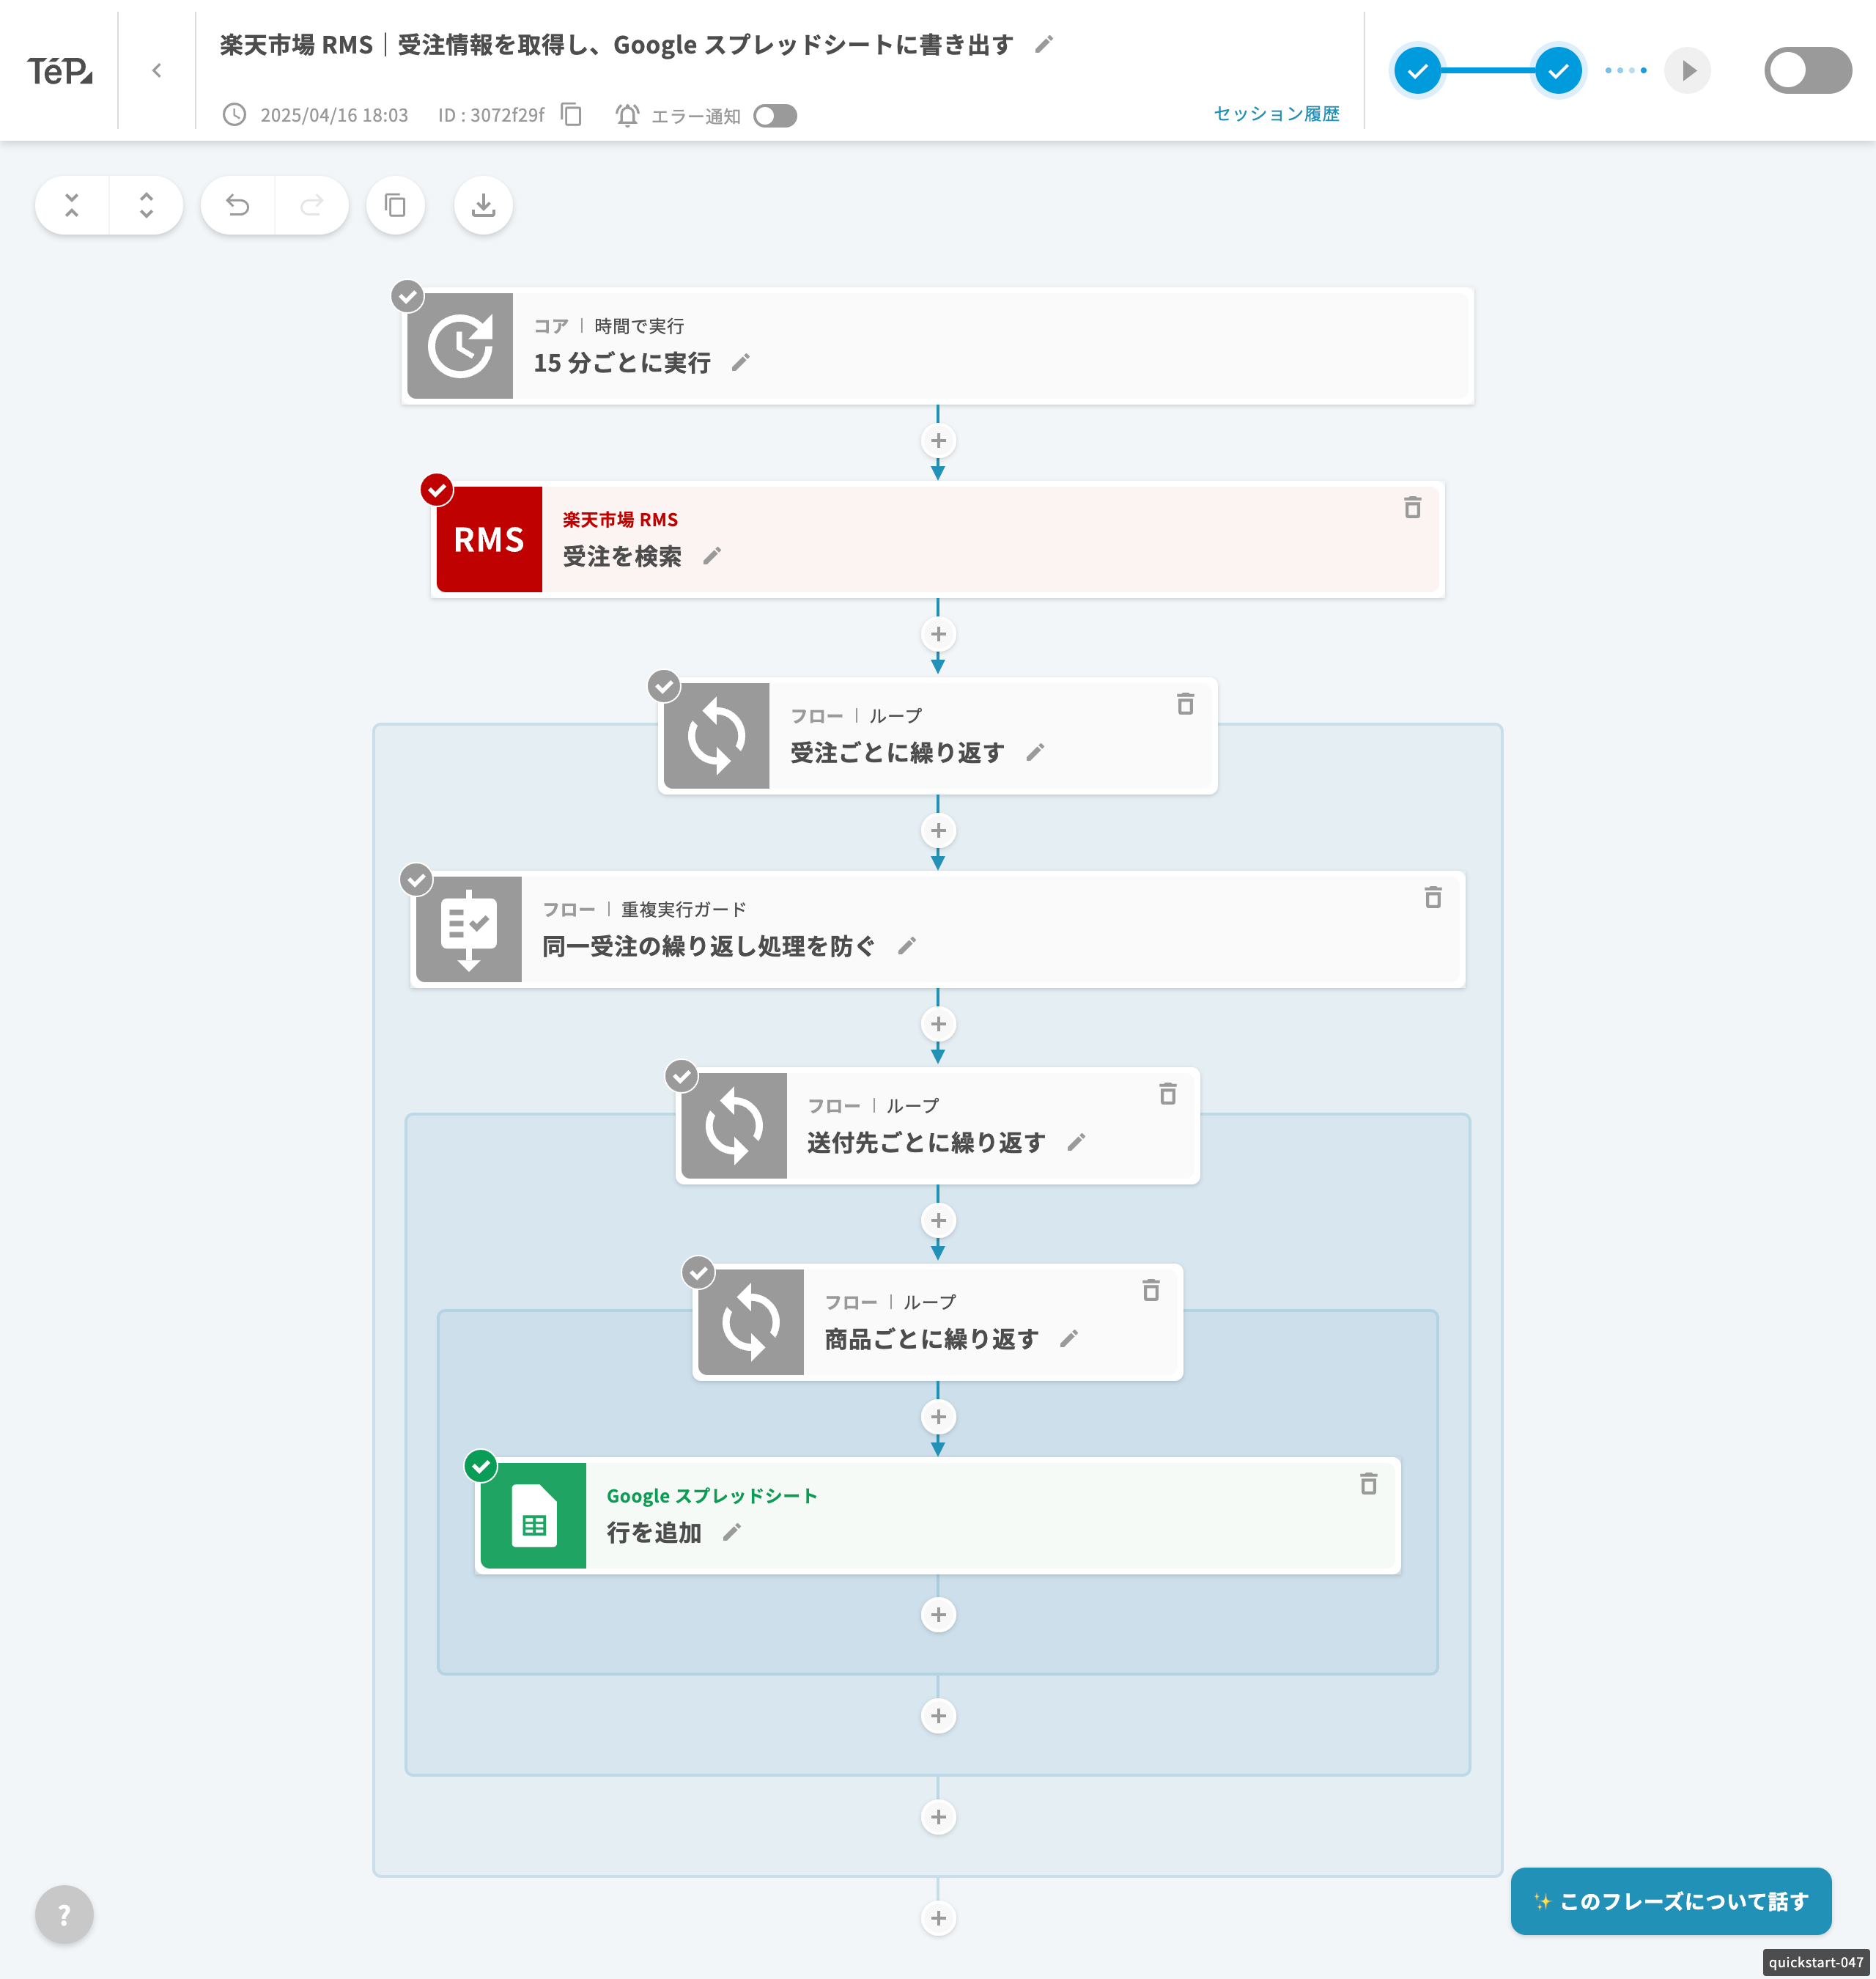Click the second completed step circle
The image size is (1876, 1979).
[1558, 71]
